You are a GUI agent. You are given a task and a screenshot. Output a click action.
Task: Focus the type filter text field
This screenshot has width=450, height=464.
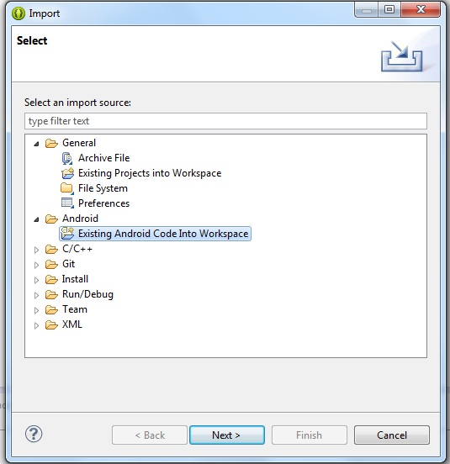[225, 121]
